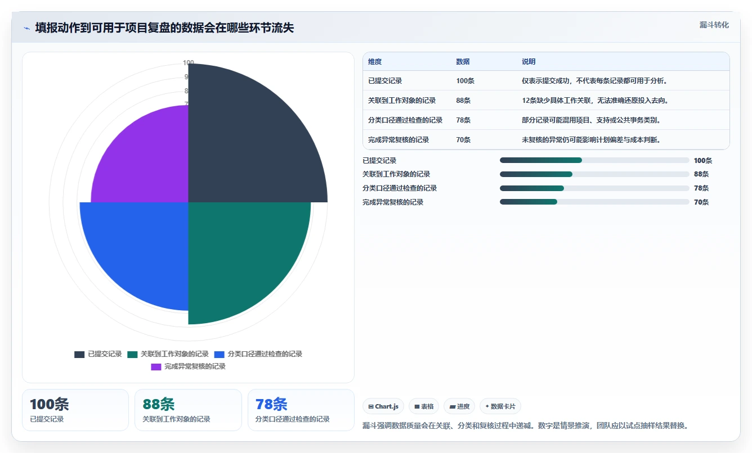The width and height of the screenshot is (752, 453).
Task: Click the 78条 value beside progress bar
Action: (x=701, y=188)
